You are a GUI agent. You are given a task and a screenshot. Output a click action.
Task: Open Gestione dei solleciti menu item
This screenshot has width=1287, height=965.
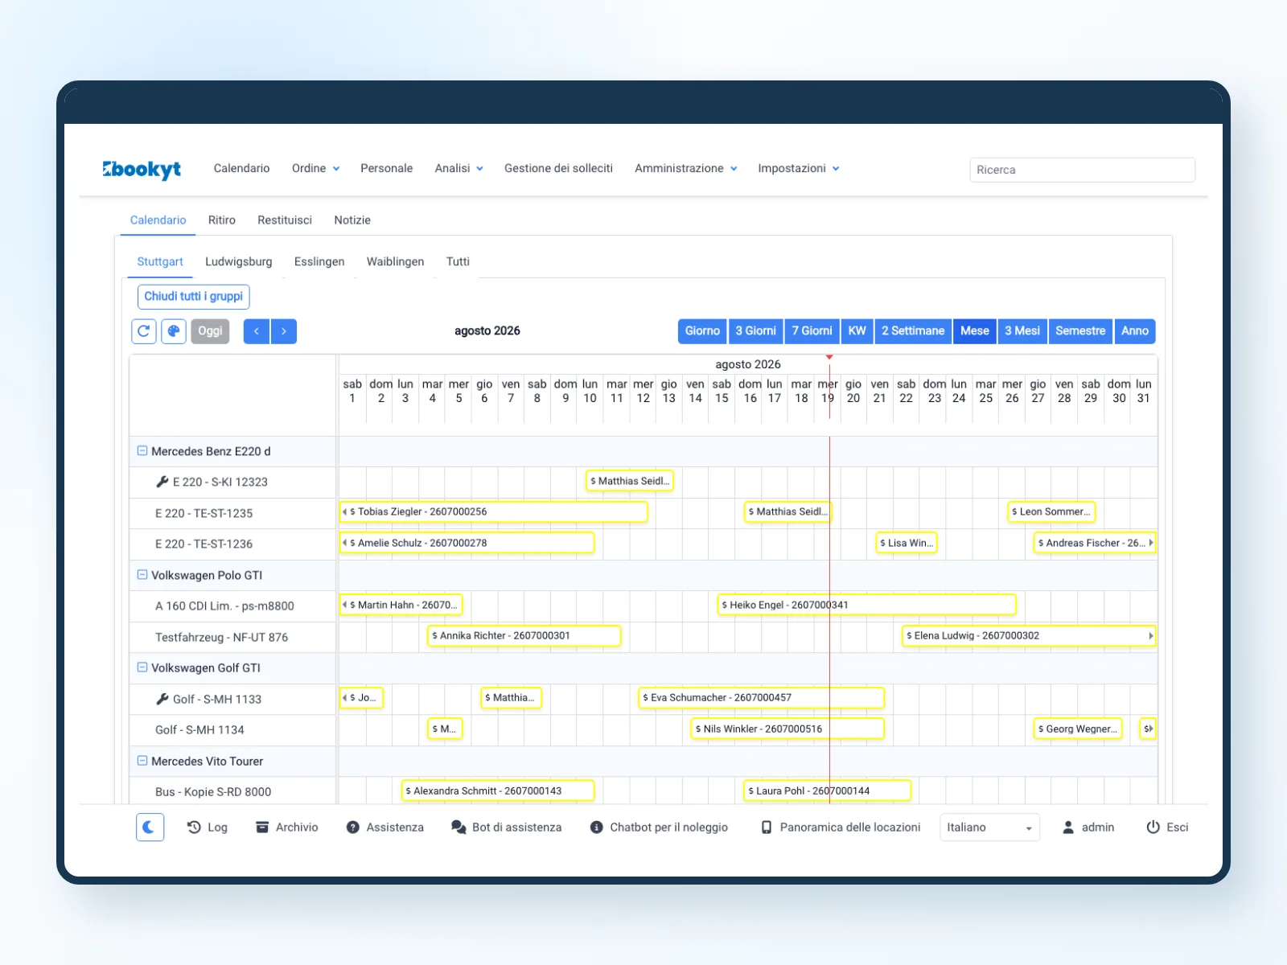[x=558, y=168]
